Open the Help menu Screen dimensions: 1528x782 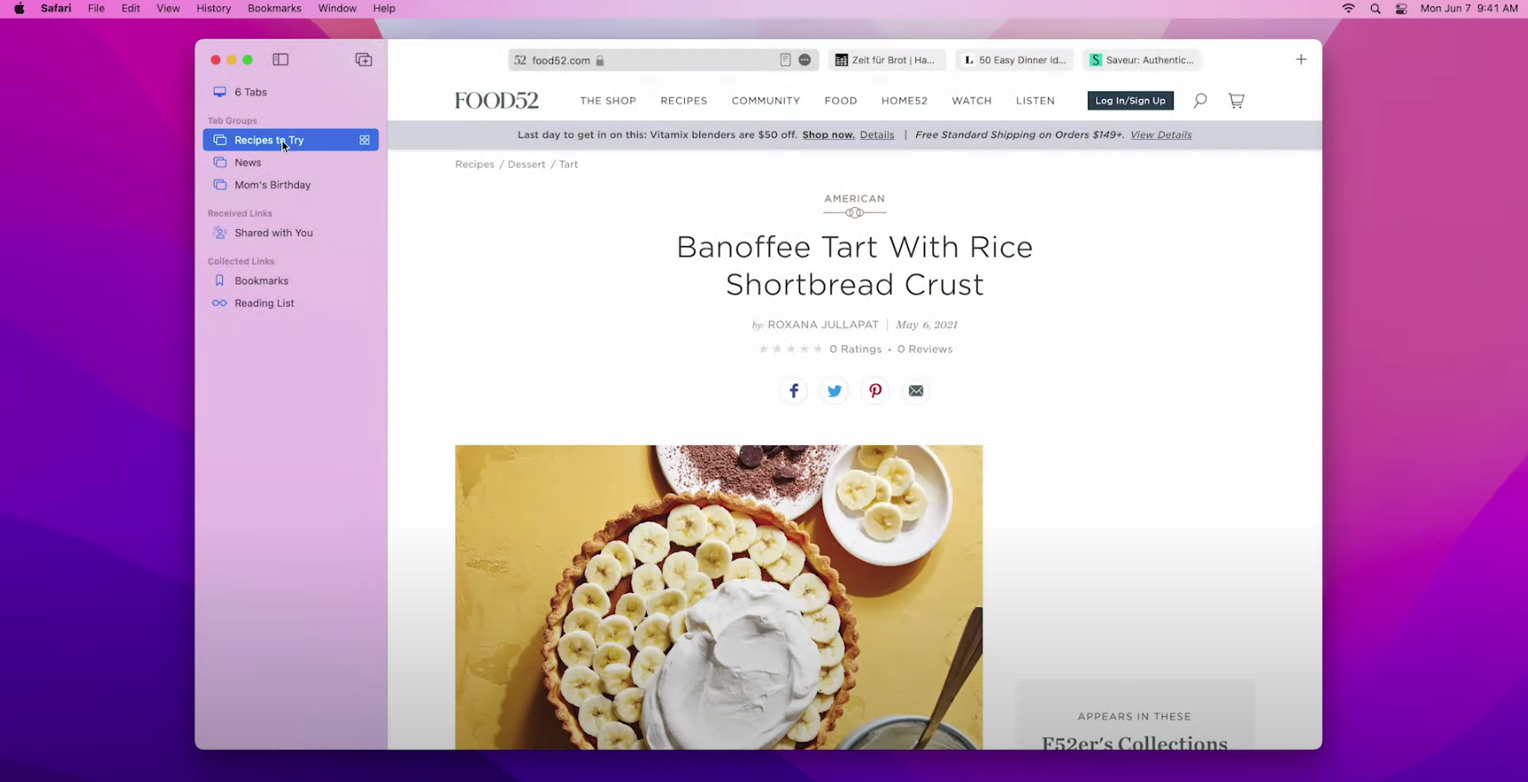coord(384,8)
